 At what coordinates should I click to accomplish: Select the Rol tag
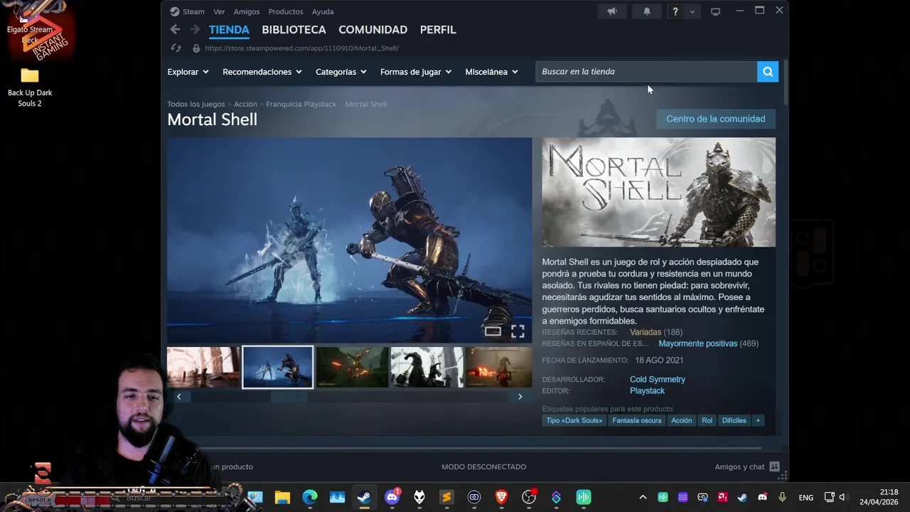pyautogui.click(x=707, y=420)
